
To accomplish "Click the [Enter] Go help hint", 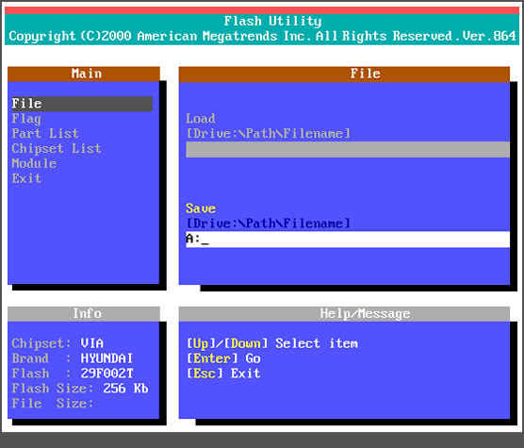I will coord(223,358).
